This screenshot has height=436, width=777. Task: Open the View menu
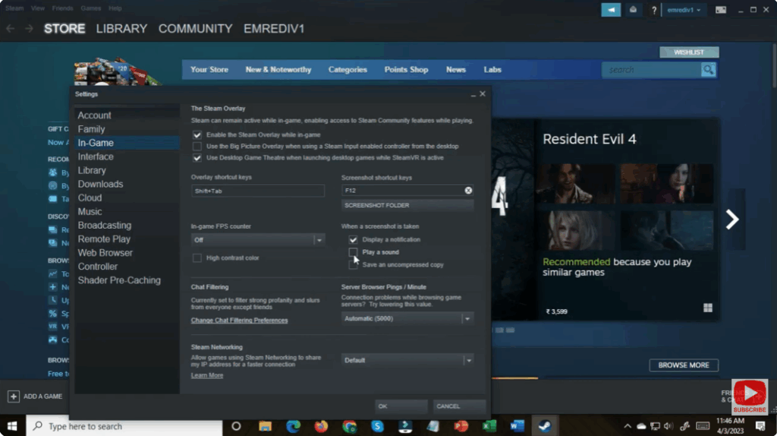pos(38,8)
